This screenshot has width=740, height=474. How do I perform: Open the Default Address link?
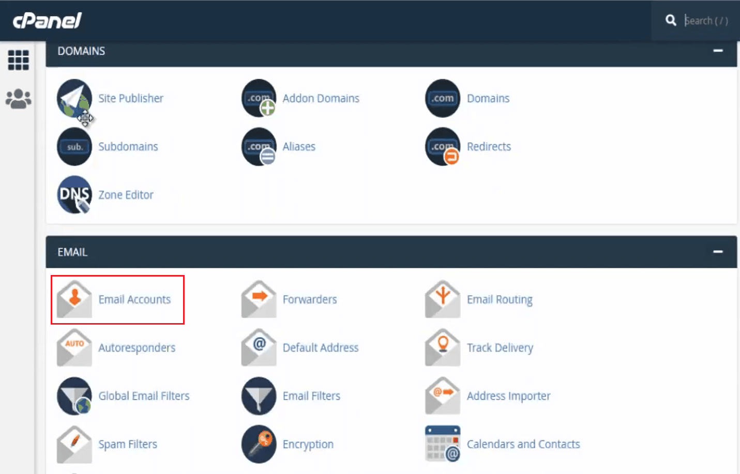coord(321,347)
